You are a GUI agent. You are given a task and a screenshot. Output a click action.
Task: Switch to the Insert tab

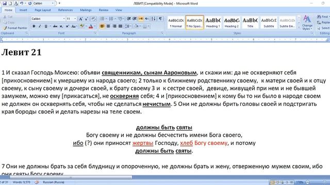[x=23, y=10]
